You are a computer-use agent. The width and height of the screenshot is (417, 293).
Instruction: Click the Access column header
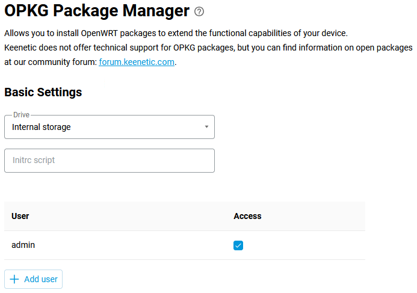click(x=247, y=216)
